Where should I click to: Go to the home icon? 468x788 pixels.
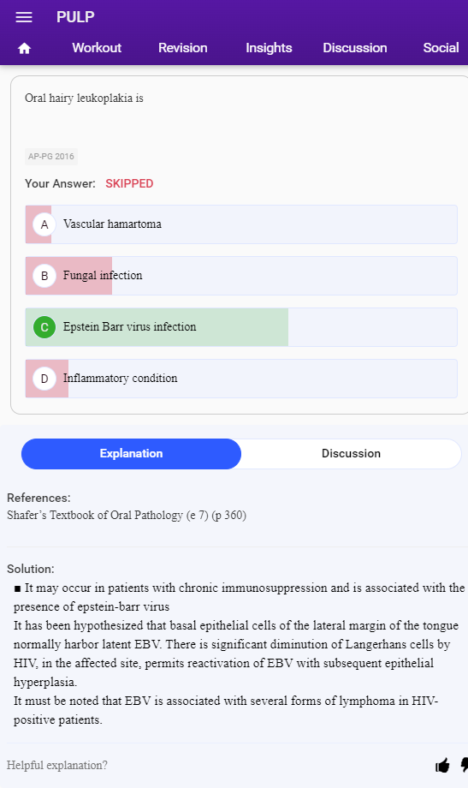point(24,48)
